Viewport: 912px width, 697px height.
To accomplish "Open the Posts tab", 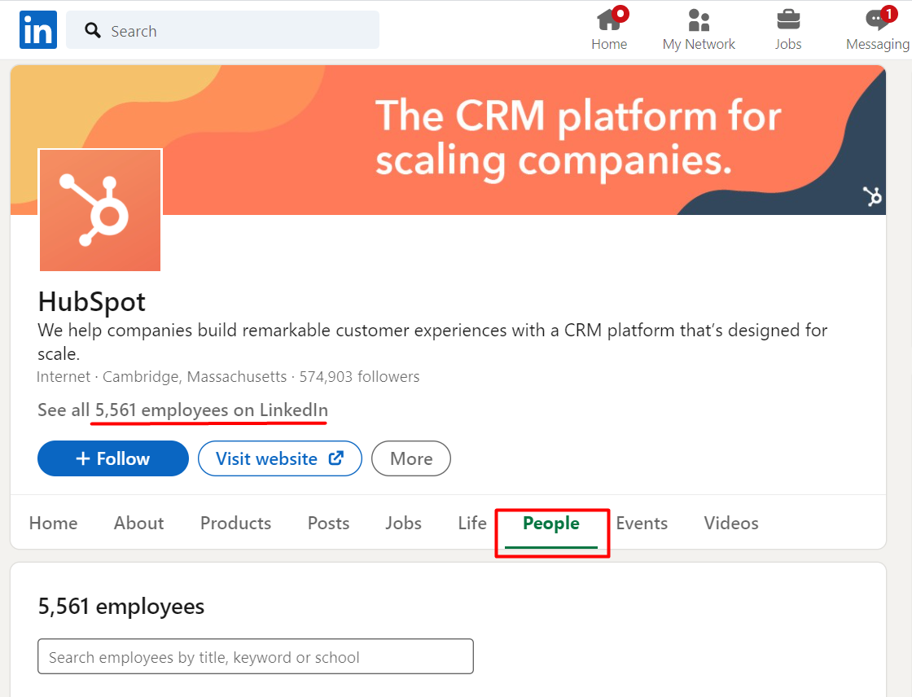I will pos(329,523).
